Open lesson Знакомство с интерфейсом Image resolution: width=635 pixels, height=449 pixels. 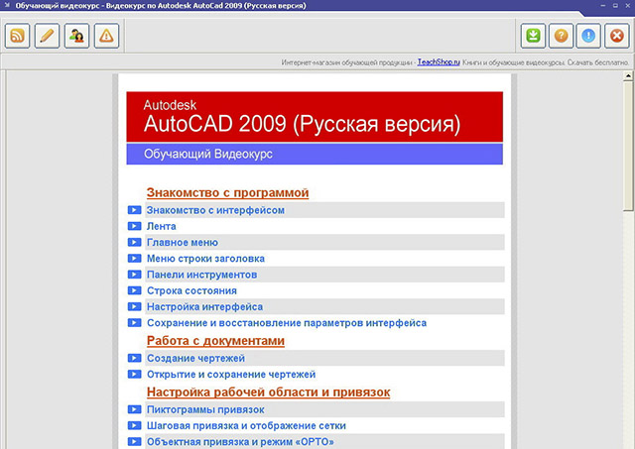coord(215,210)
